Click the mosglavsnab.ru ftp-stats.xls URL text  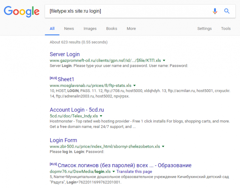click(x=90, y=86)
